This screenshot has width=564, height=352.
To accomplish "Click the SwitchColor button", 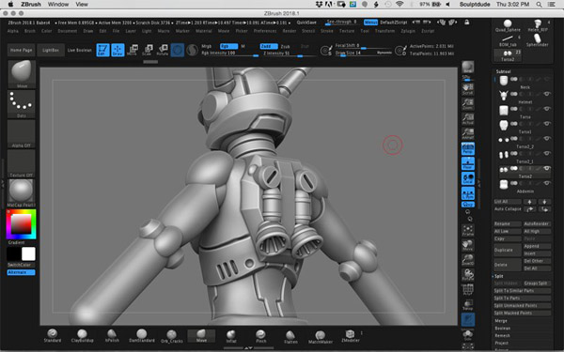I will 22,265.
